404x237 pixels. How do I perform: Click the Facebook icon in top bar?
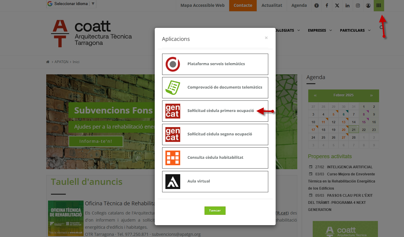pyautogui.click(x=327, y=5)
